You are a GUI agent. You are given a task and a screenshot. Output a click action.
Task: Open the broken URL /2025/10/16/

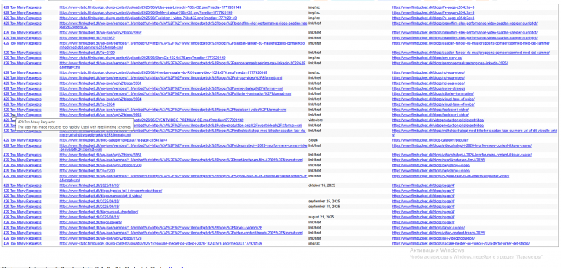click(89, 185)
